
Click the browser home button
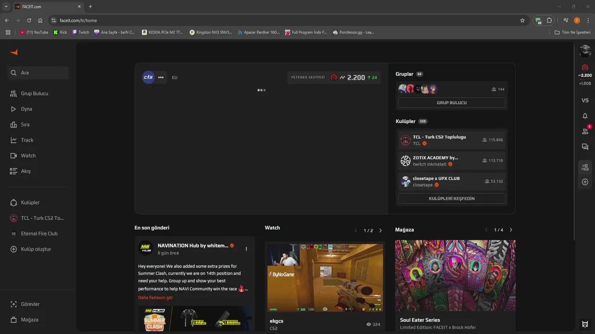(40, 20)
